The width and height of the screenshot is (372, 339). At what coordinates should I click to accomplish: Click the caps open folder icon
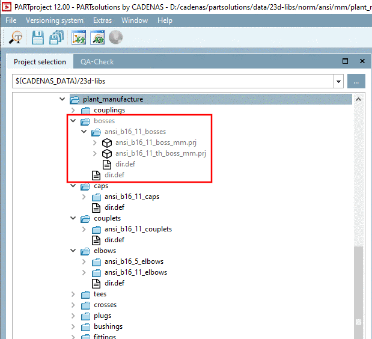(x=85, y=186)
